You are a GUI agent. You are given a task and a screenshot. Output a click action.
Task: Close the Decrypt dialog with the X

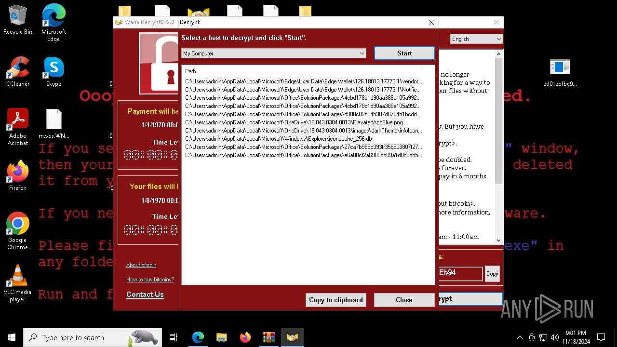pyautogui.click(x=431, y=22)
